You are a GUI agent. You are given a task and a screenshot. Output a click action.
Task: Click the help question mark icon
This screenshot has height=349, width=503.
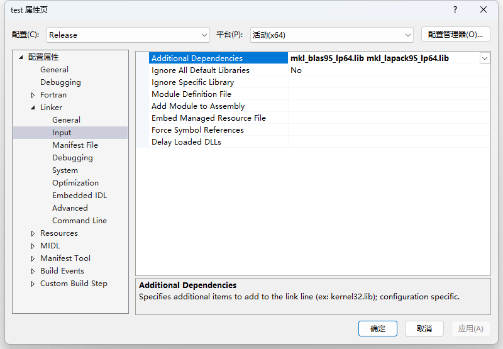click(455, 9)
